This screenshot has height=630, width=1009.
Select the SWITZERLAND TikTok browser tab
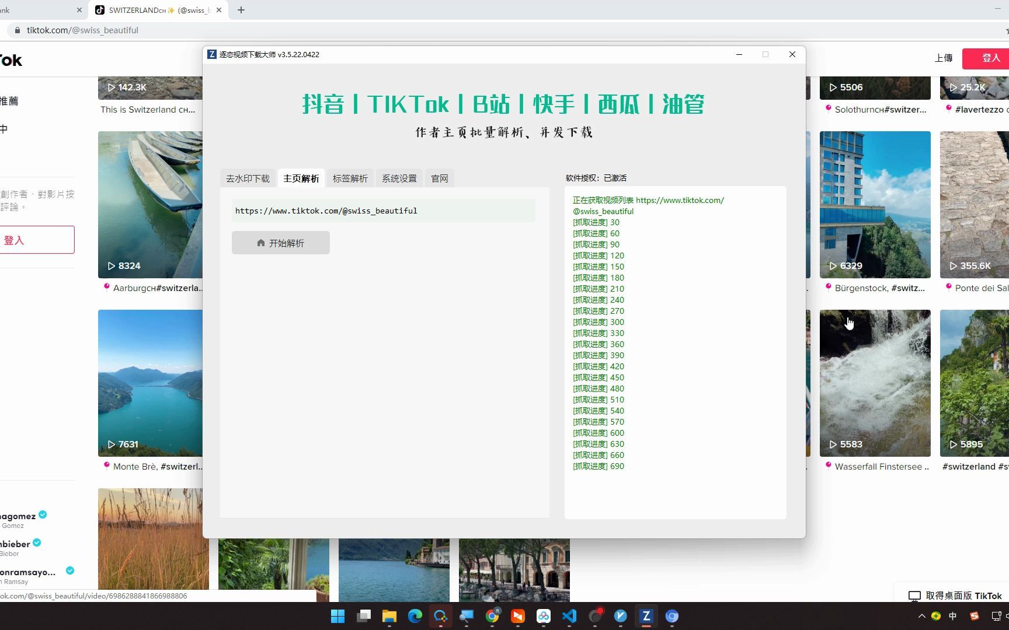[x=158, y=10]
